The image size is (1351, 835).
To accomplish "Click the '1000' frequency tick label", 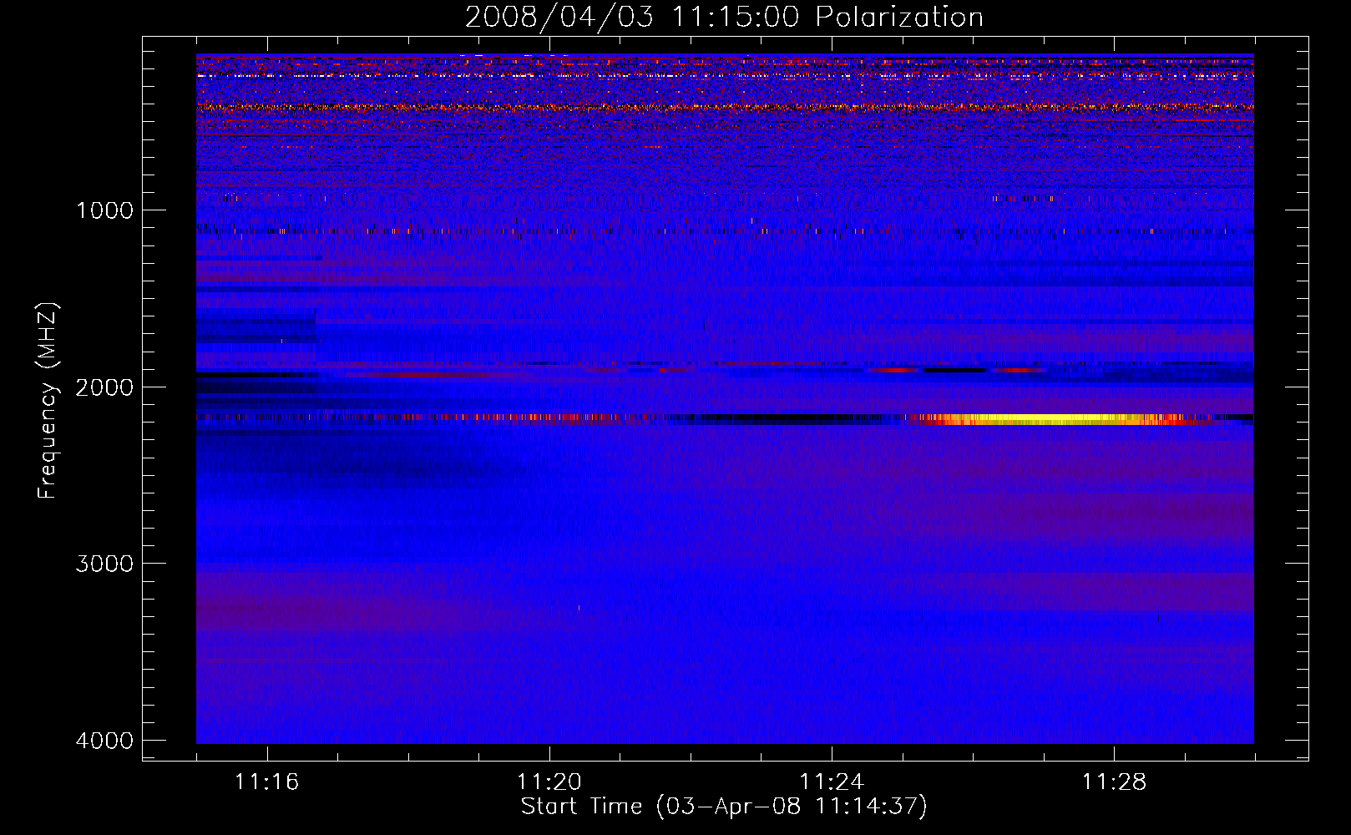I will [104, 210].
